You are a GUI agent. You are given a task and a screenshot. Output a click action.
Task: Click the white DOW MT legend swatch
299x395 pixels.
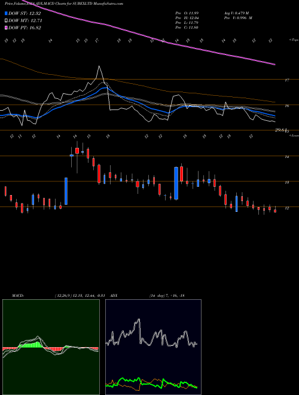[6, 21]
